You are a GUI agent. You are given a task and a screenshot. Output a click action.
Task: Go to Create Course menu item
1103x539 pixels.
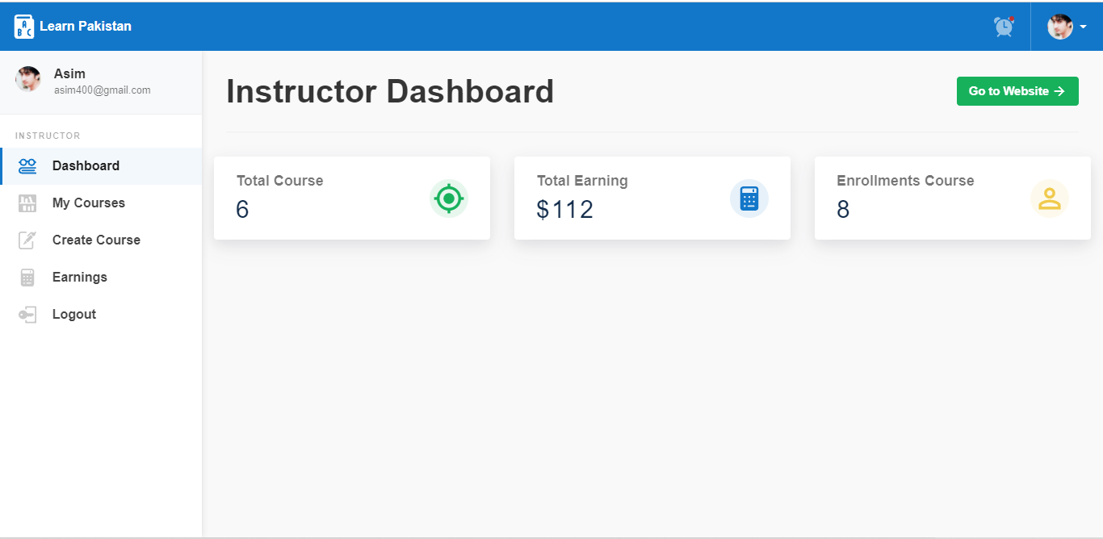click(x=101, y=240)
